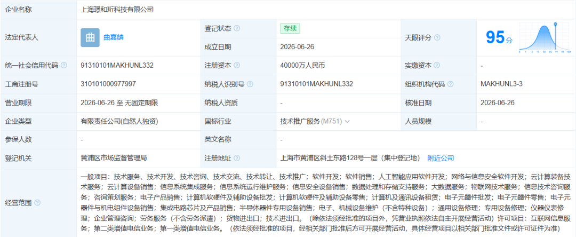Click info icon beside 注册地址
The image size is (576, 237).
pyautogui.click(x=237, y=159)
